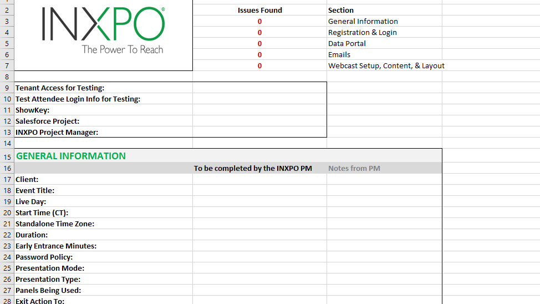Click the empty cell next to Client

pyautogui.click(x=259, y=179)
